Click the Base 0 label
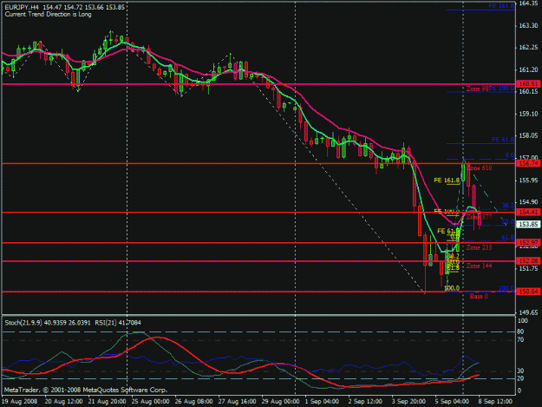The image size is (542, 407). (x=479, y=296)
